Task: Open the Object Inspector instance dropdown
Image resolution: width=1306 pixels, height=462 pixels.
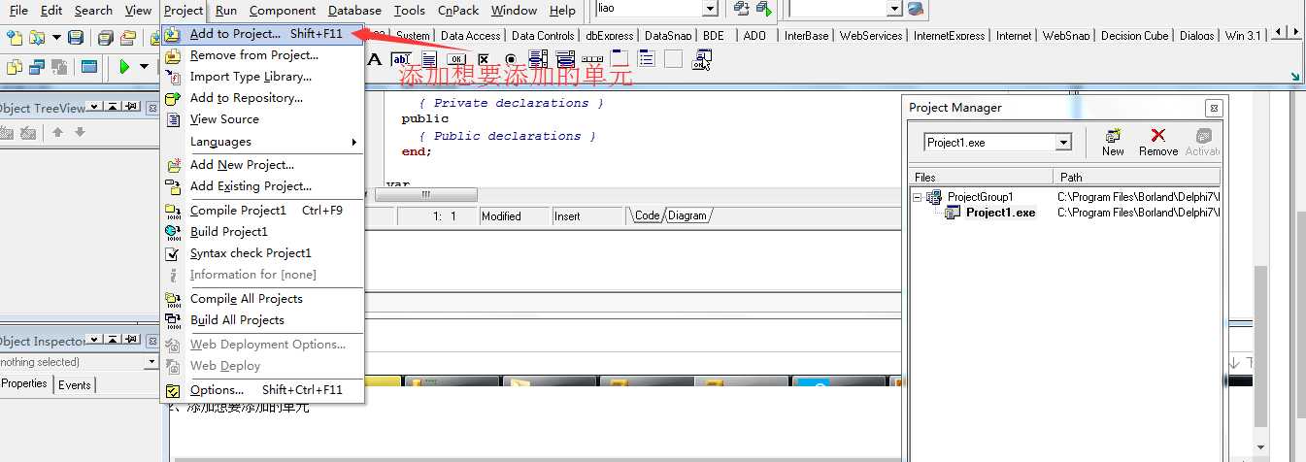Action: [x=151, y=362]
